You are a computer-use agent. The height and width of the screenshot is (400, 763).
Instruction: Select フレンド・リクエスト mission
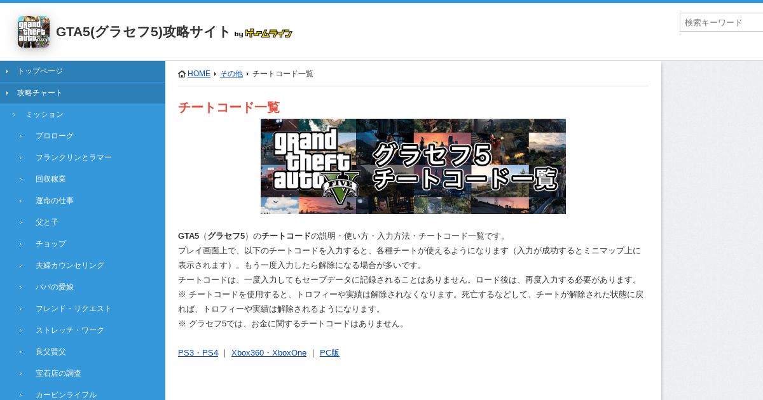tap(83, 309)
